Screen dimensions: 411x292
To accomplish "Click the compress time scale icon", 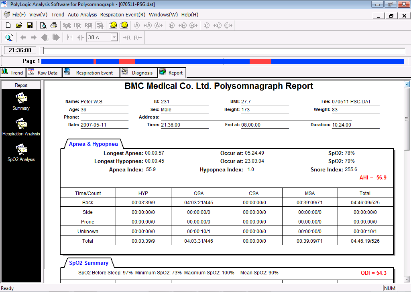I will tap(80, 37).
